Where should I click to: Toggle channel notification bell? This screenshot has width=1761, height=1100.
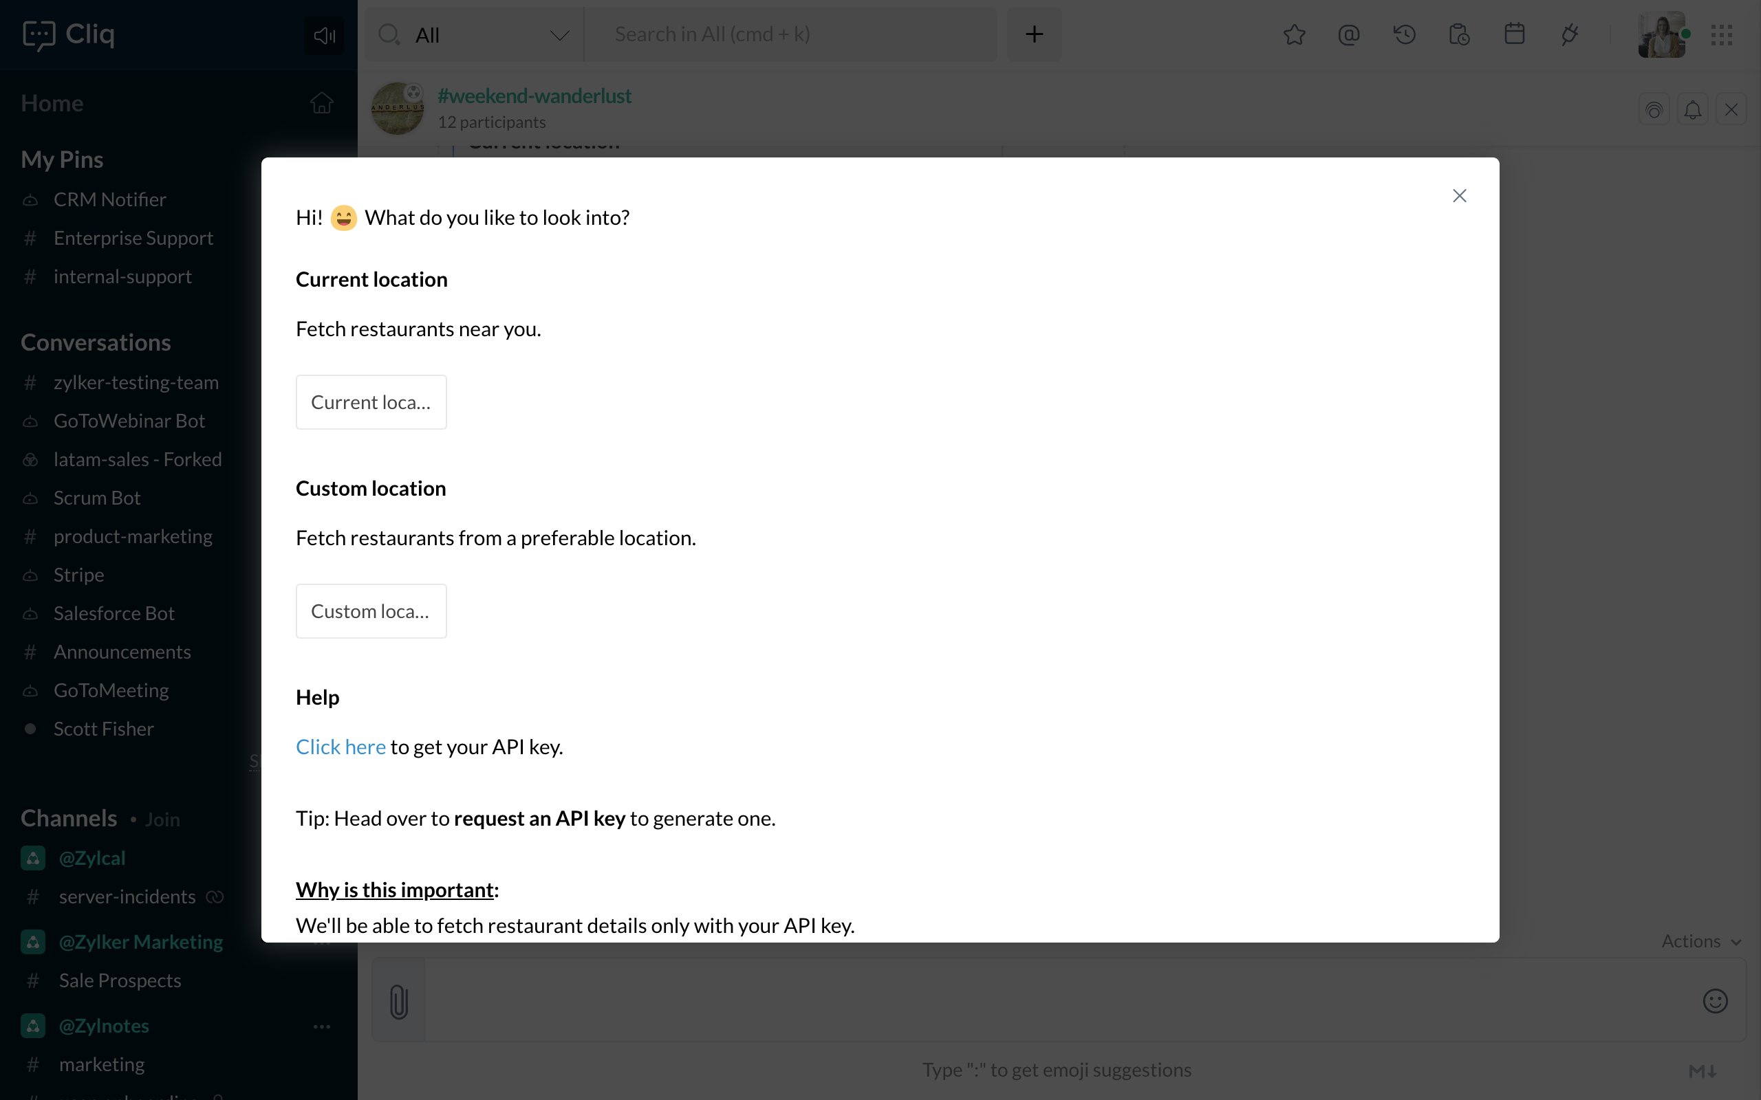(x=1693, y=110)
